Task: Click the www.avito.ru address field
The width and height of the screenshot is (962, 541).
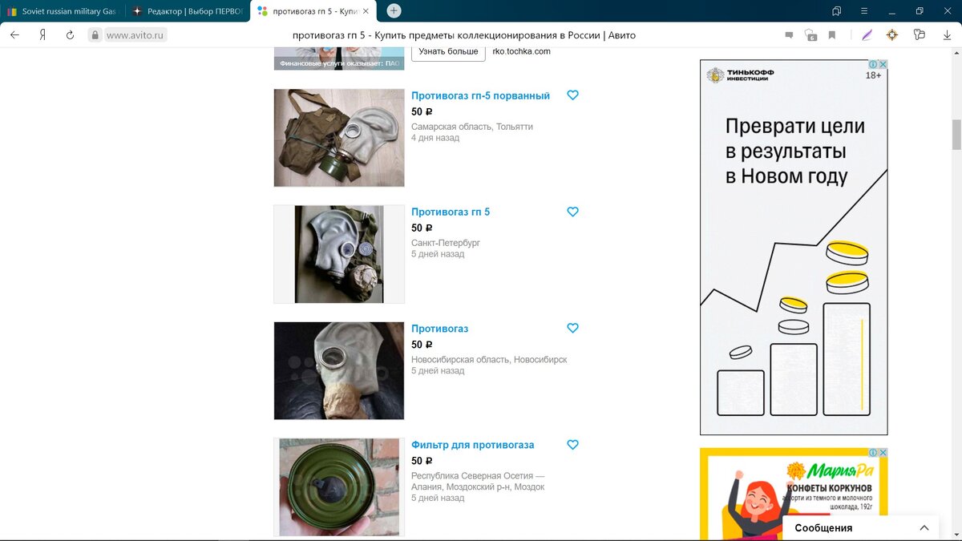Action: 135,35
